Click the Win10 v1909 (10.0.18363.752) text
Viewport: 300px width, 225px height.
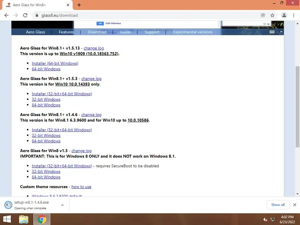89,54
